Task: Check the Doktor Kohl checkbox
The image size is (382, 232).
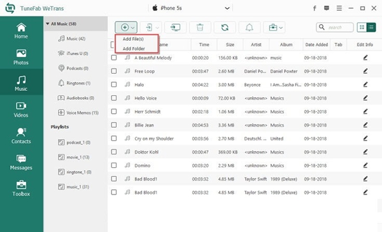Action: tap(114, 152)
